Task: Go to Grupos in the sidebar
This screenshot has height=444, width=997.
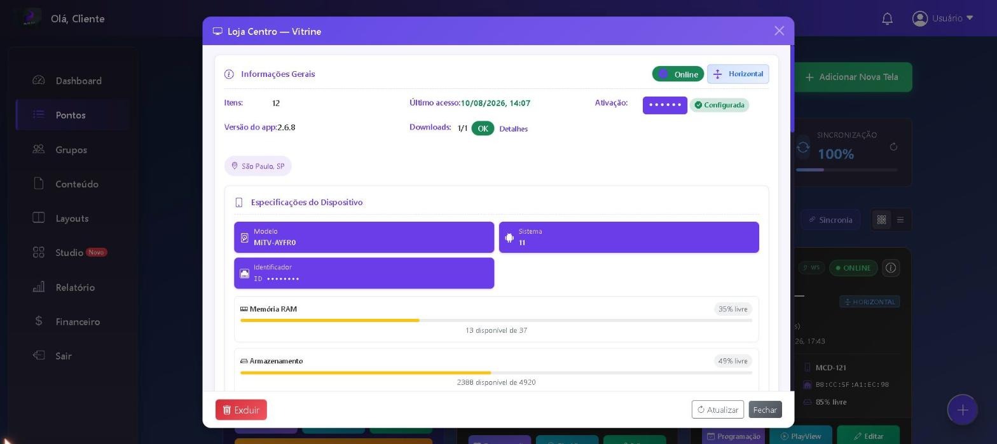Action: [x=72, y=149]
